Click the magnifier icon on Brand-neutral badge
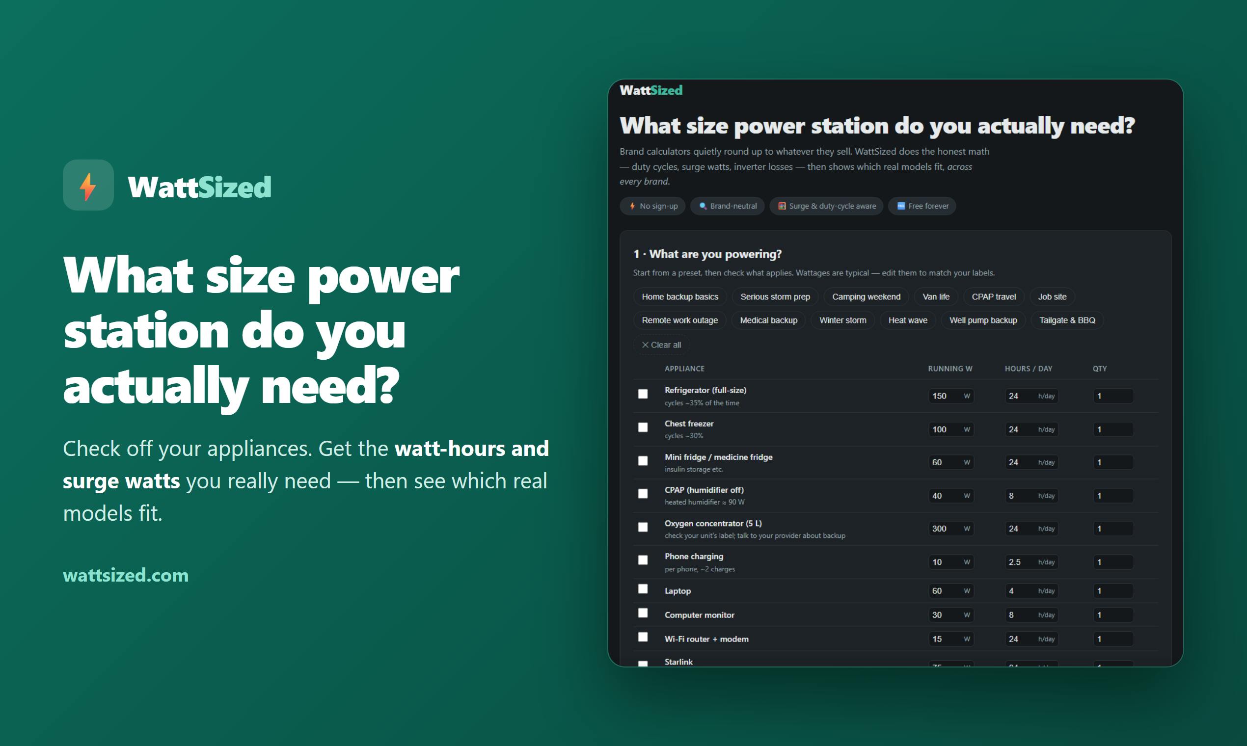Image resolution: width=1247 pixels, height=746 pixels. (703, 206)
